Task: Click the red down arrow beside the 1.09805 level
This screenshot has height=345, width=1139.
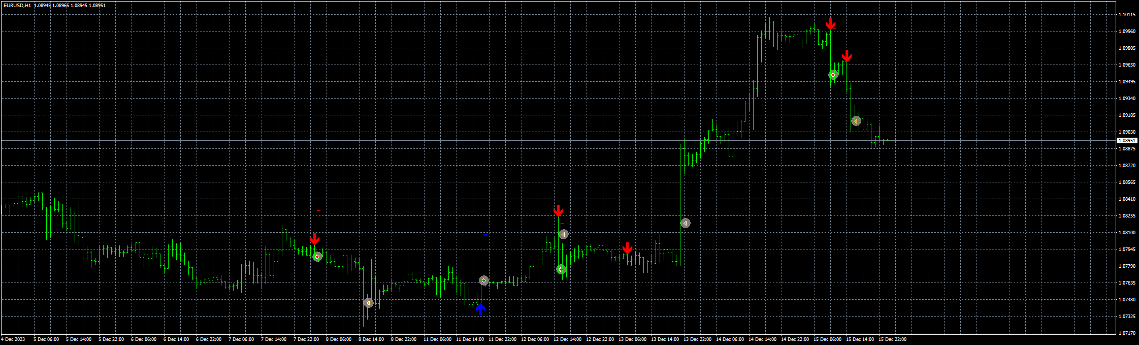Action: [846, 56]
